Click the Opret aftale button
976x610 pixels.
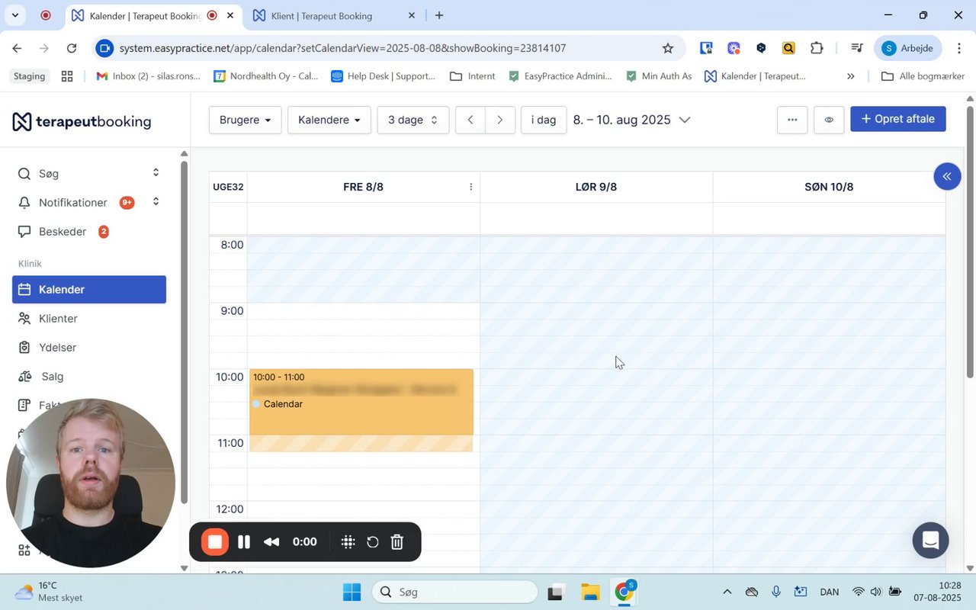(898, 119)
